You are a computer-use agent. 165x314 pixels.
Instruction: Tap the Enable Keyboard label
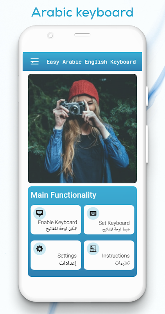click(x=57, y=222)
